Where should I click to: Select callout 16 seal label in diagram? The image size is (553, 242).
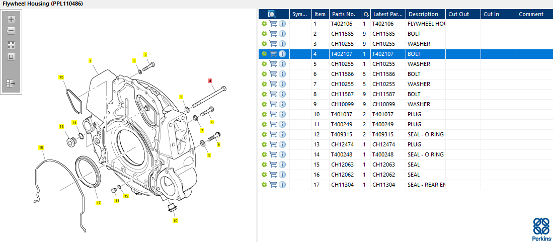click(x=41, y=147)
